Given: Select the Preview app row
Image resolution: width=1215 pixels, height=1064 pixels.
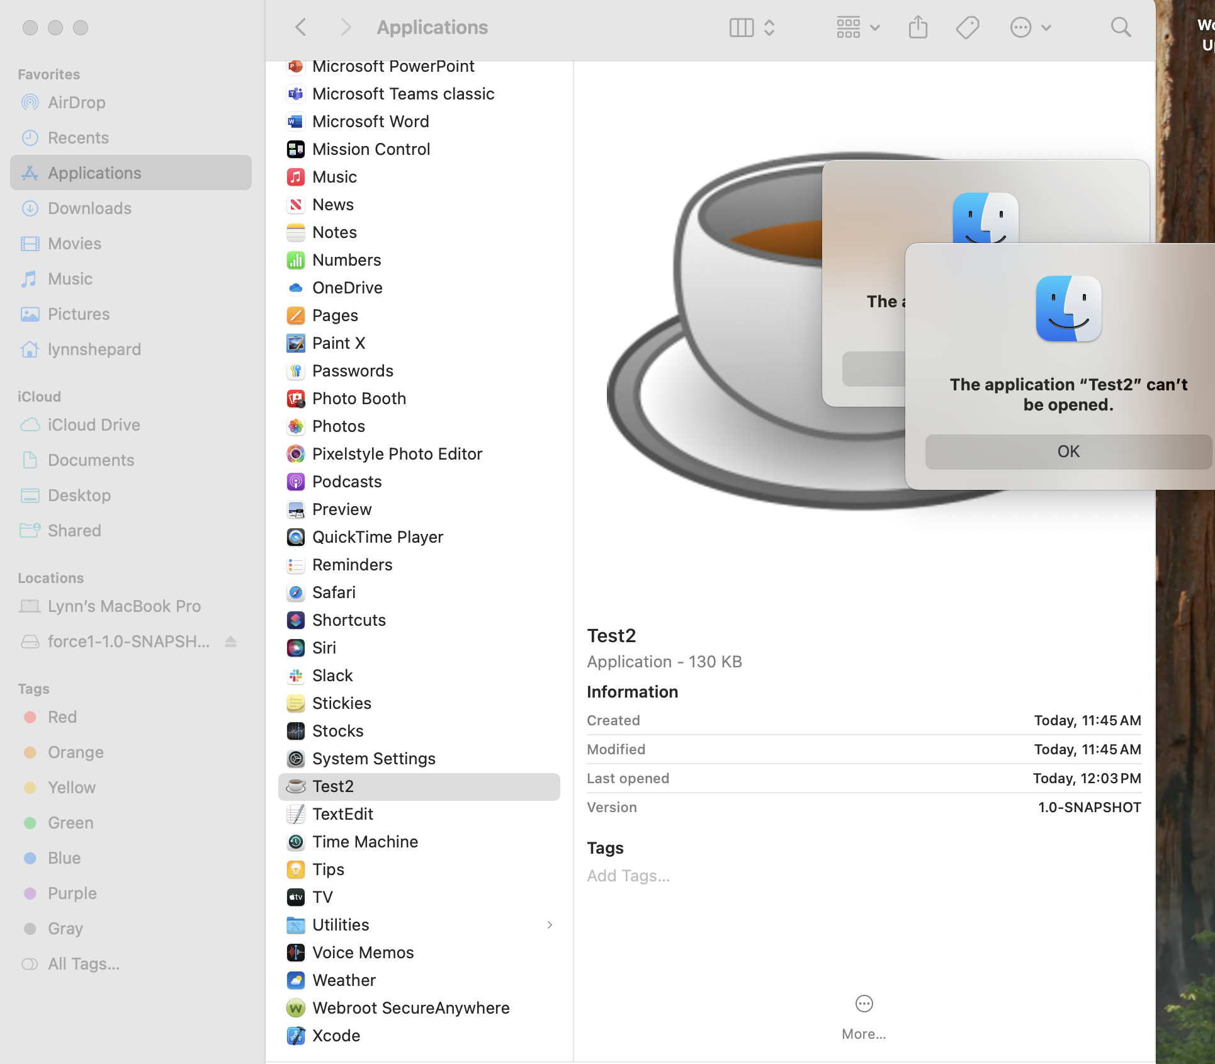Looking at the screenshot, I should pyautogui.click(x=419, y=509).
